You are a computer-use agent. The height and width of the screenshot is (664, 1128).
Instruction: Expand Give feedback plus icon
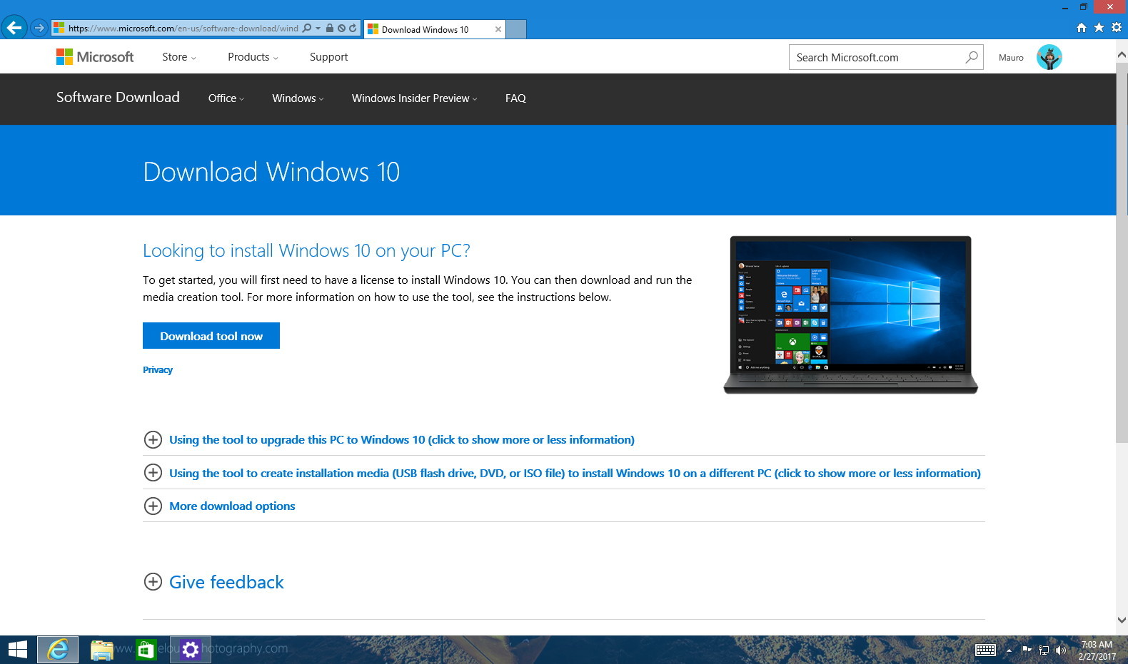[153, 582]
